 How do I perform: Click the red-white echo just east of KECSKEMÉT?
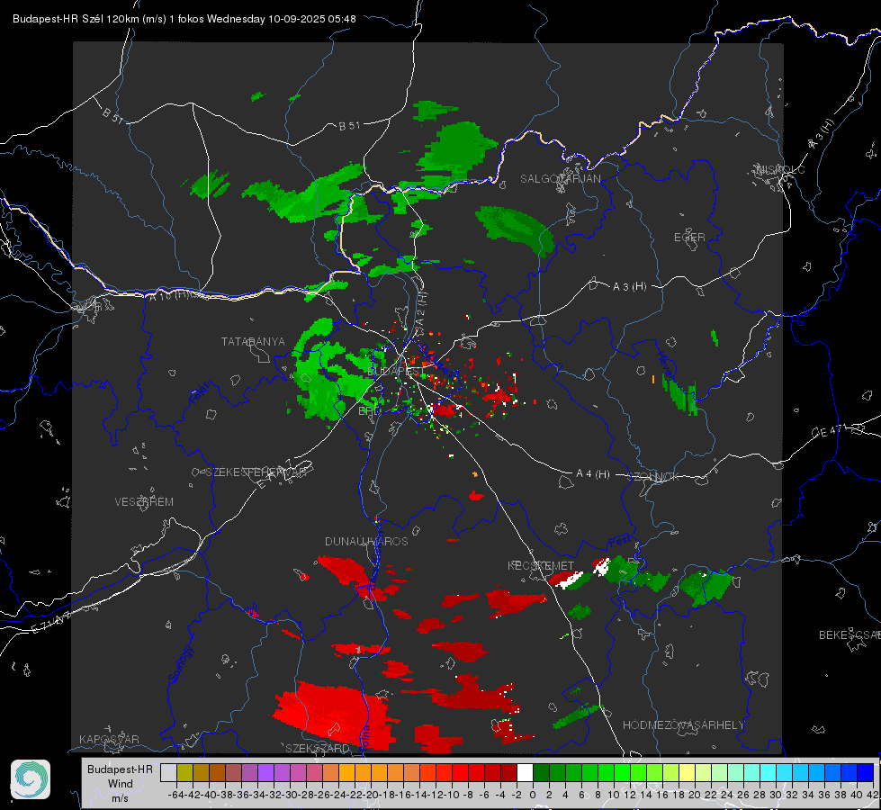[x=568, y=580]
